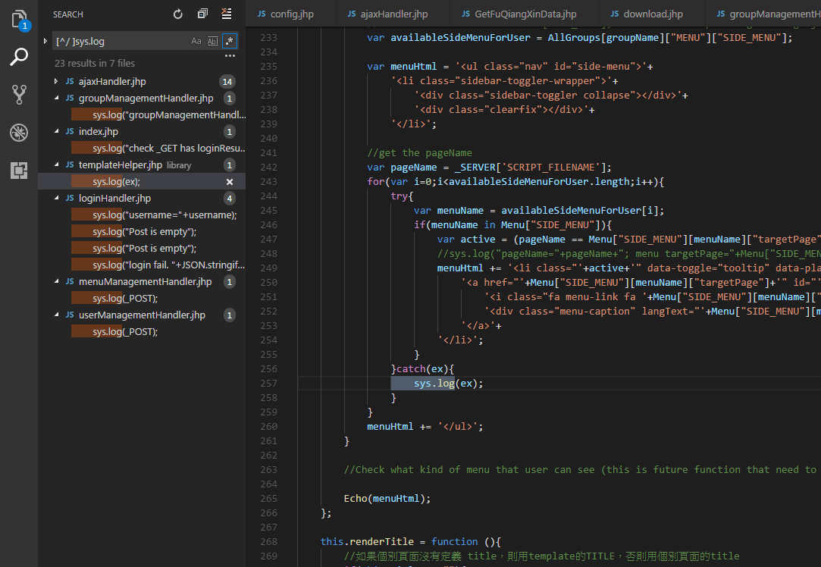
Task: Collapse the loginHandler.jhp search results
Action: (57, 198)
